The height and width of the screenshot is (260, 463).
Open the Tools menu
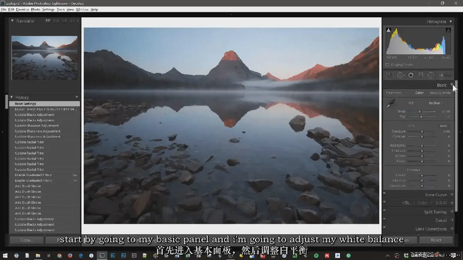point(61,9)
